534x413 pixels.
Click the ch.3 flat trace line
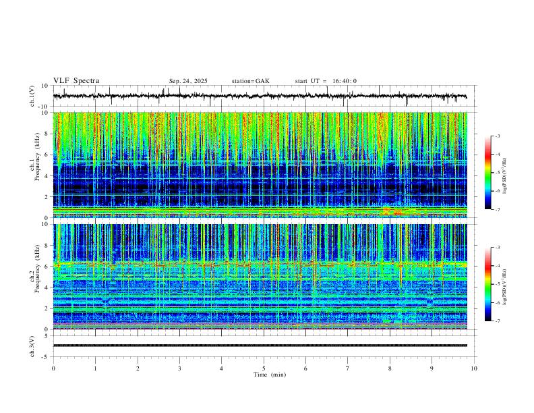[260, 346]
